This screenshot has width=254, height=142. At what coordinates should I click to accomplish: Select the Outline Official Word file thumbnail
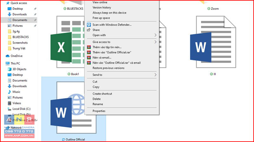coord(73,108)
